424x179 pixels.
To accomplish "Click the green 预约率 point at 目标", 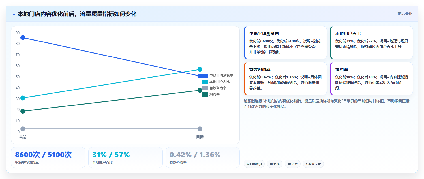I will click(x=200, y=90).
